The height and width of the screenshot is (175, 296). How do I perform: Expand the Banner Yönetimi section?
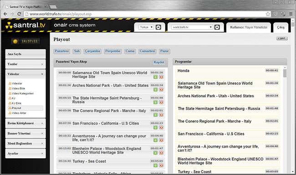pyautogui.click(x=26, y=133)
